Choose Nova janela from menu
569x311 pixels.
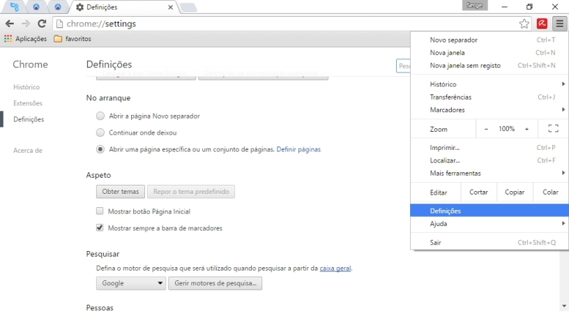click(x=490, y=52)
